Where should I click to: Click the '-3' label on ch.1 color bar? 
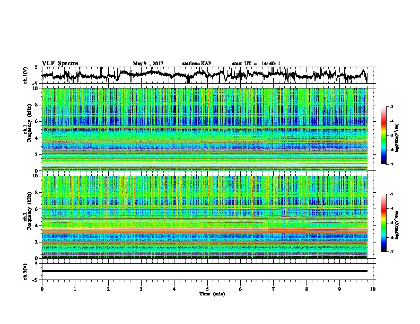tap(391, 106)
